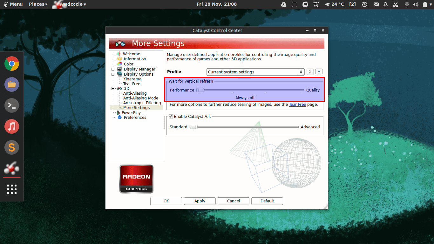Open the PowerPlay settings

(132, 112)
